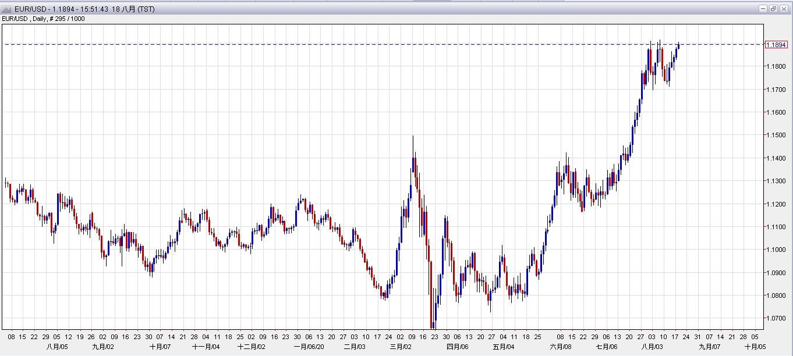Click the chart icon in the title bar
The height and width of the screenshot is (356, 793).
tap(6, 9)
